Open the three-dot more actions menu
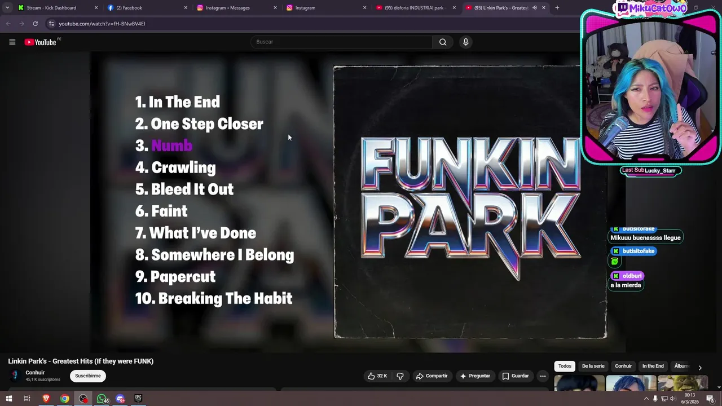 click(x=543, y=376)
